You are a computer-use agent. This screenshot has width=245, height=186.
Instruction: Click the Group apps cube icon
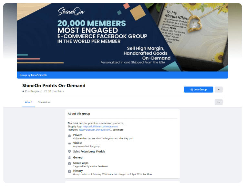click(69, 164)
